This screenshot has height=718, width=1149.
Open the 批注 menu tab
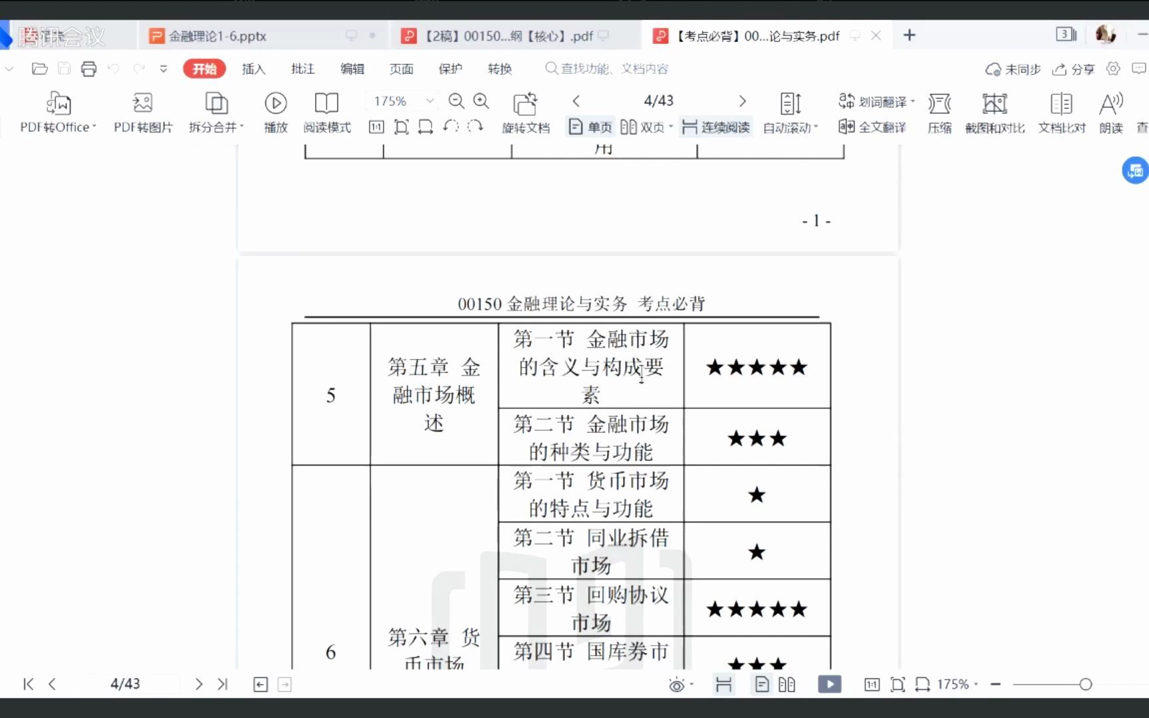pos(303,68)
